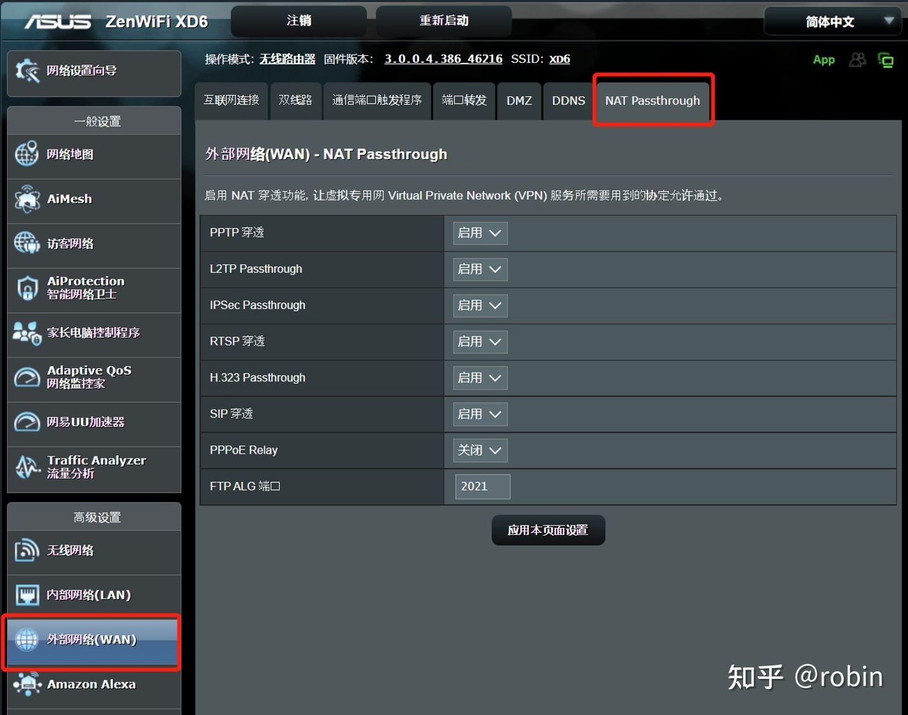Switch to the DDNS tab
The height and width of the screenshot is (715, 908).
point(568,100)
